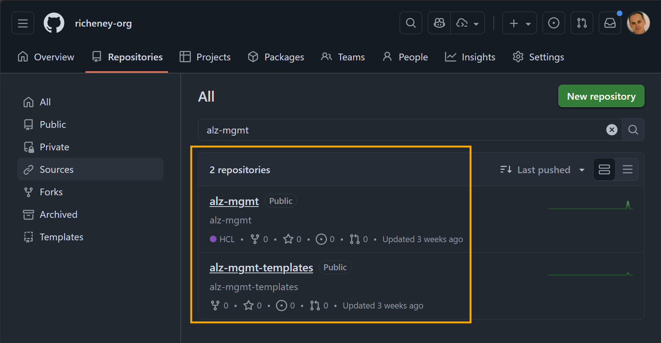Expand the plus create-new dropdown
Image resolution: width=661 pixels, height=343 pixels.
pyautogui.click(x=519, y=23)
